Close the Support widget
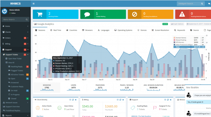211x117 pixels. [171, 100]
